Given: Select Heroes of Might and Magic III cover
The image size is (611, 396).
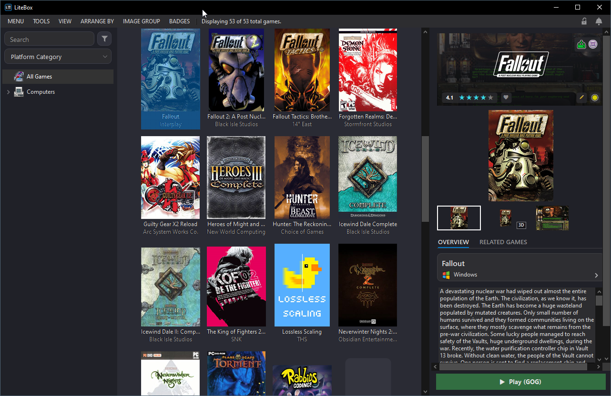Looking at the screenshot, I should tap(236, 178).
